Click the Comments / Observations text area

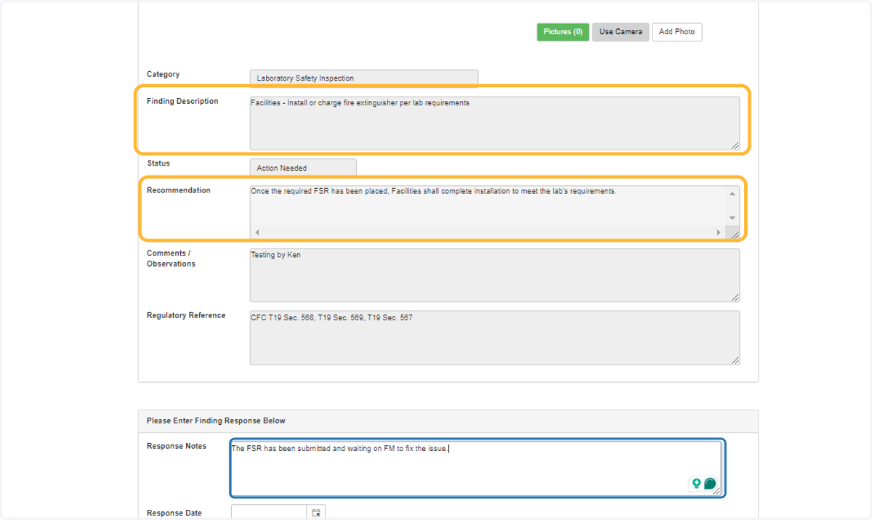click(495, 275)
